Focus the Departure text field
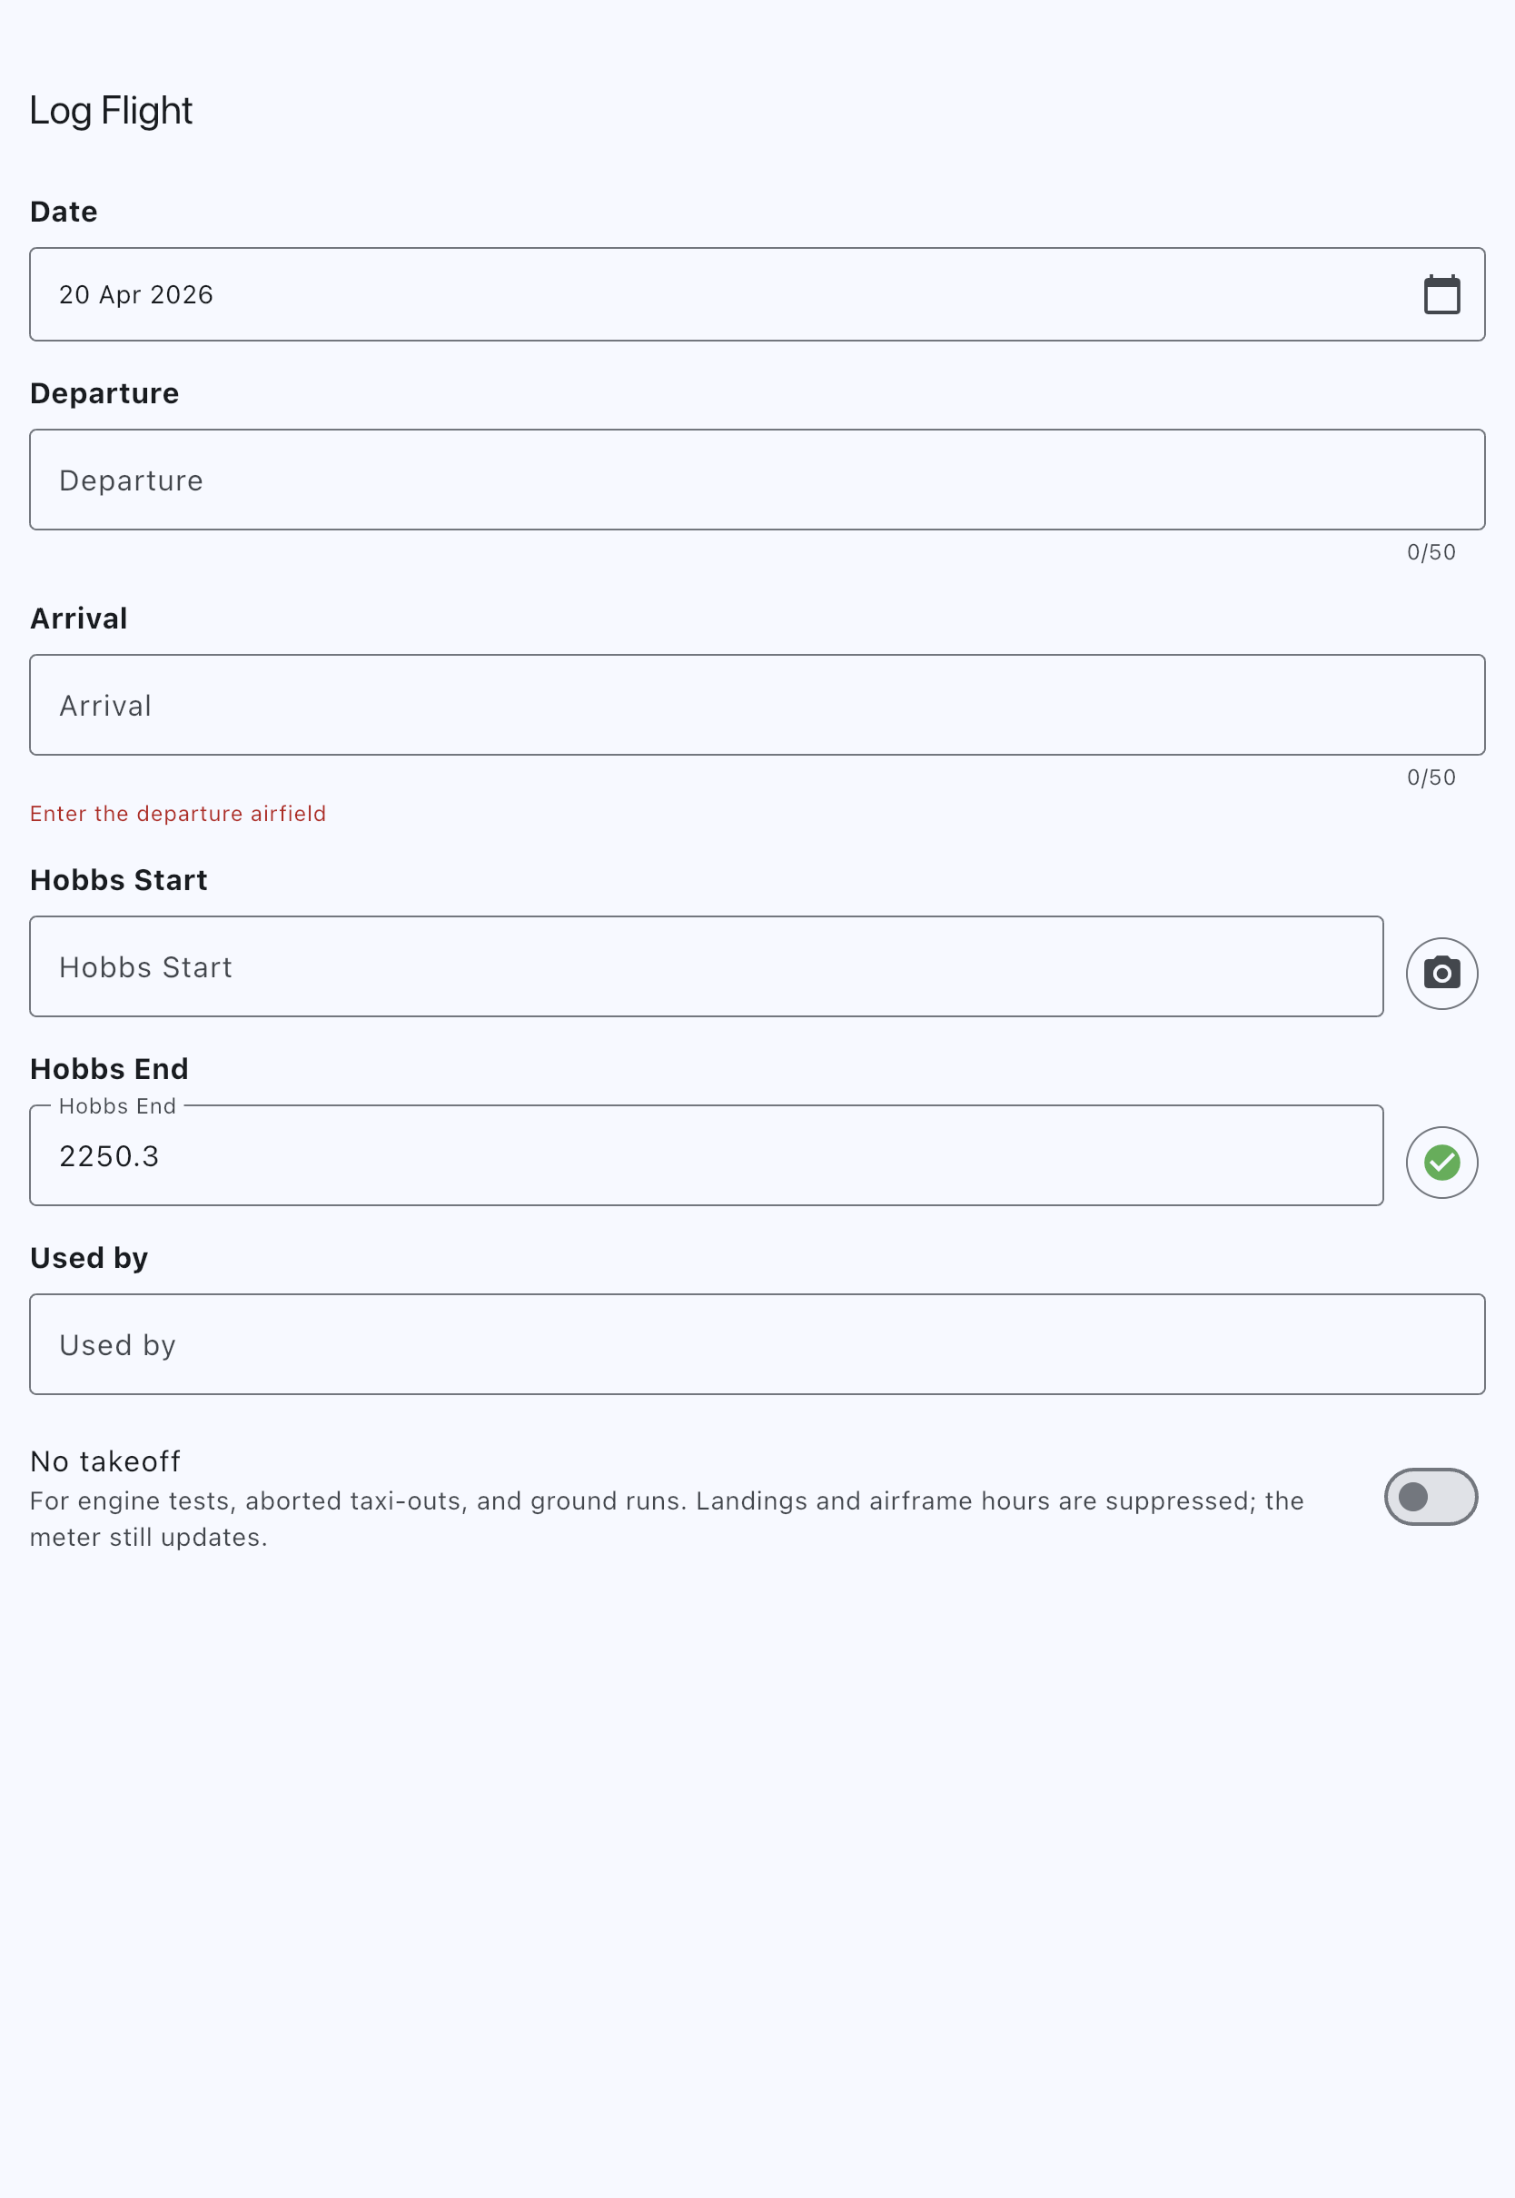 [x=757, y=480]
